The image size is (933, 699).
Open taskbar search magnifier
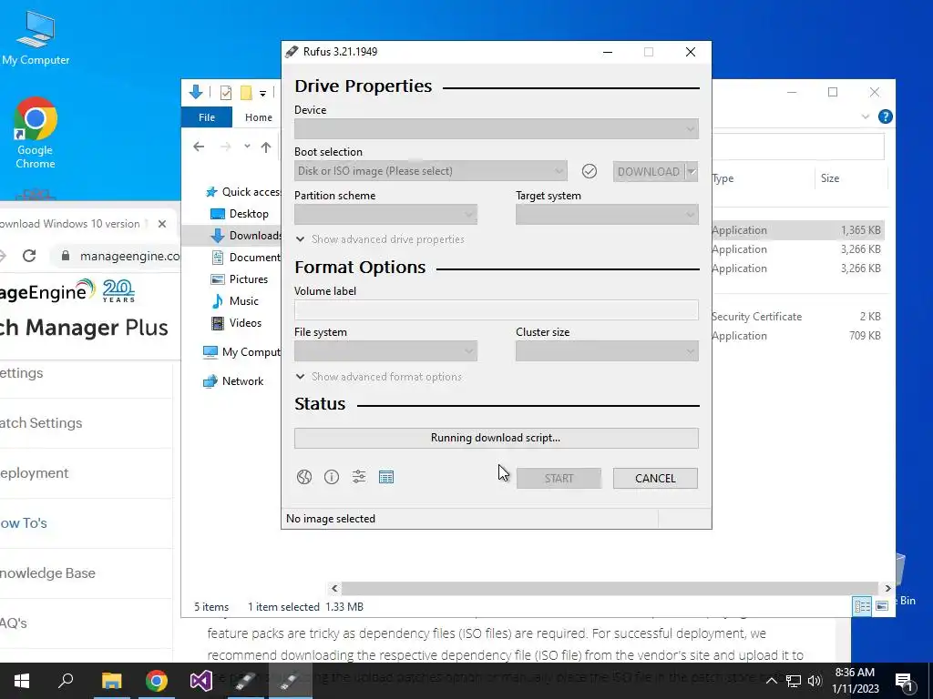66,681
